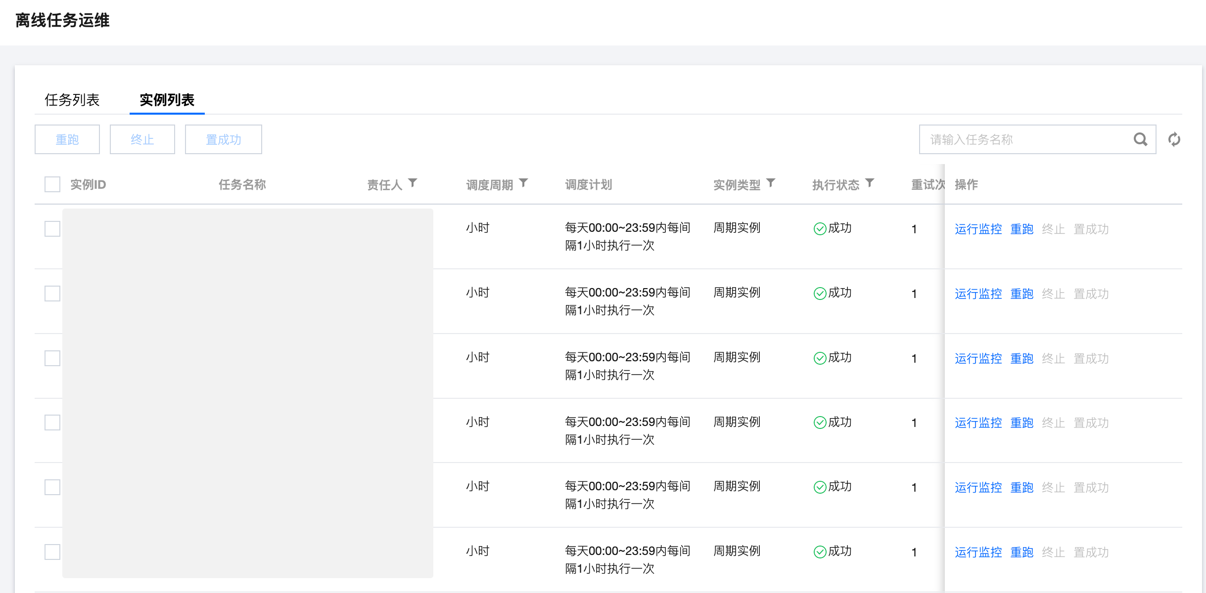Image resolution: width=1206 pixels, height=593 pixels.
Task: Click first row's green success status icon
Action: (x=820, y=229)
